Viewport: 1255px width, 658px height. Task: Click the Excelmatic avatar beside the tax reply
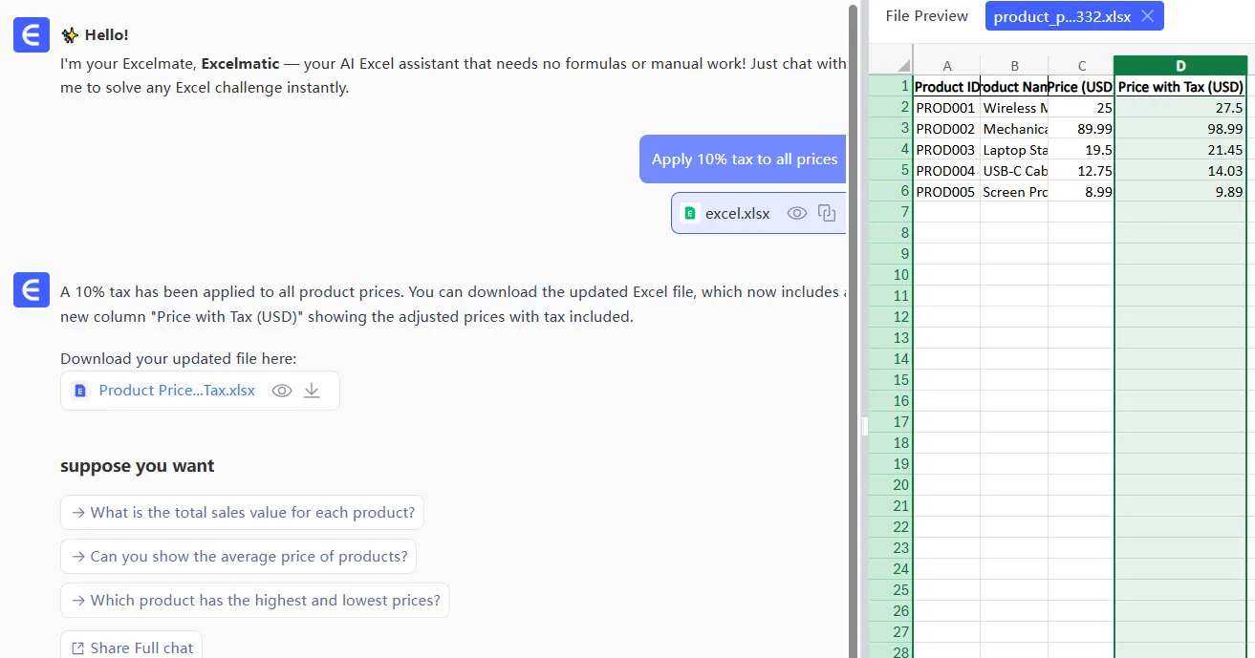31,289
